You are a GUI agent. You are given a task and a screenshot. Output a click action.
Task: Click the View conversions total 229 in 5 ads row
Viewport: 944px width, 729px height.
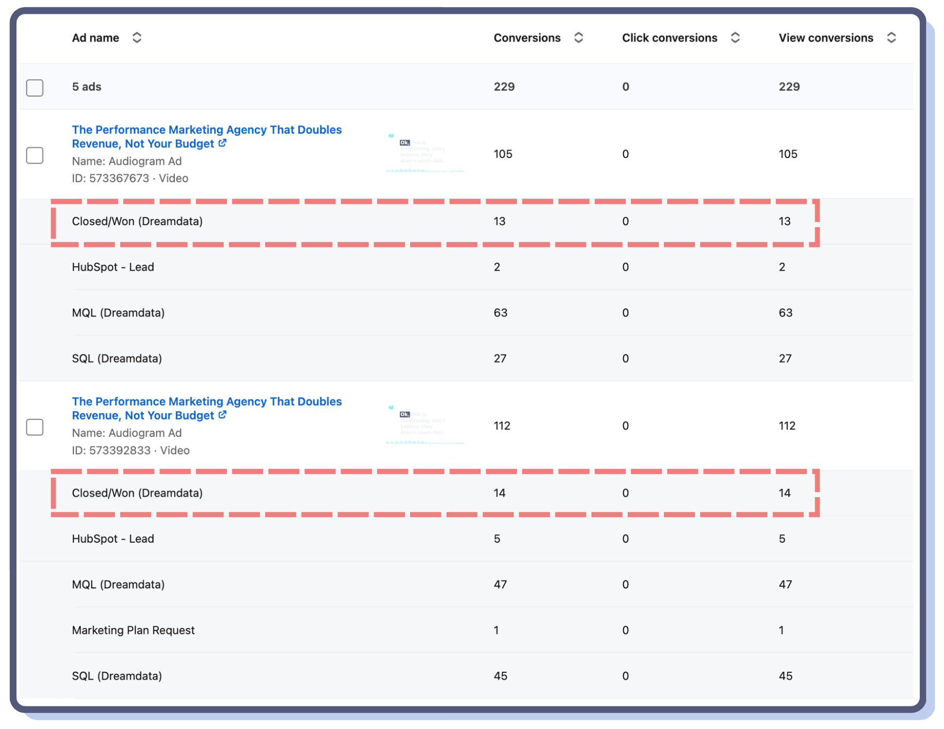click(789, 87)
